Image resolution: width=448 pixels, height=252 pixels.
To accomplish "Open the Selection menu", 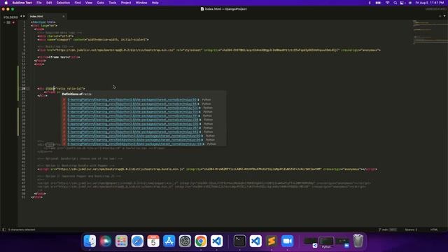I will pos(63,3).
